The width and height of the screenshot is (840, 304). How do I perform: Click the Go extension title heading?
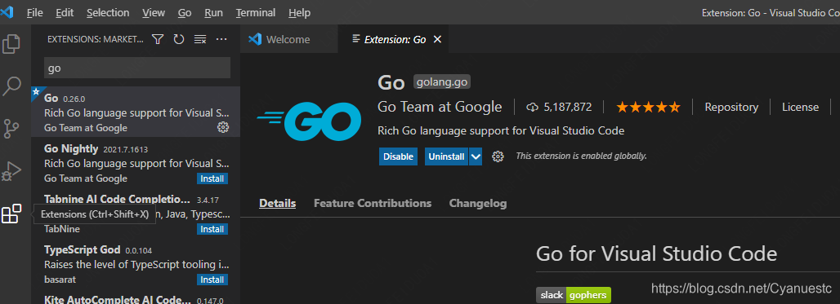click(x=391, y=82)
